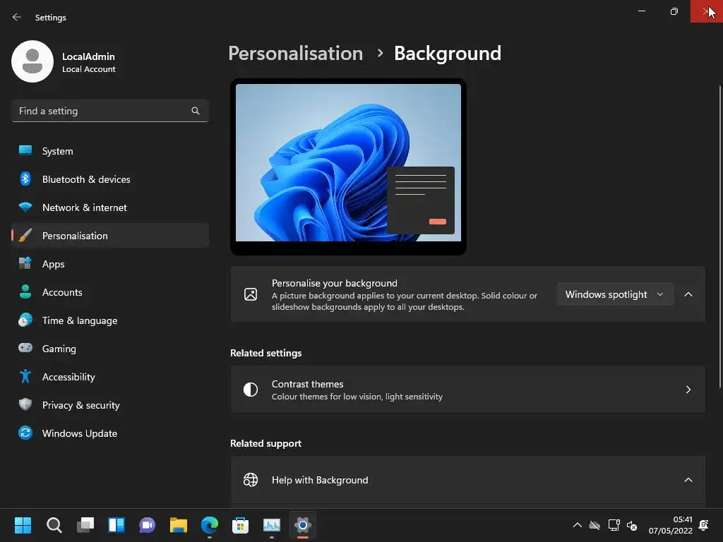Click the network display tray icon
Screen dimensions: 723x542
click(x=614, y=525)
